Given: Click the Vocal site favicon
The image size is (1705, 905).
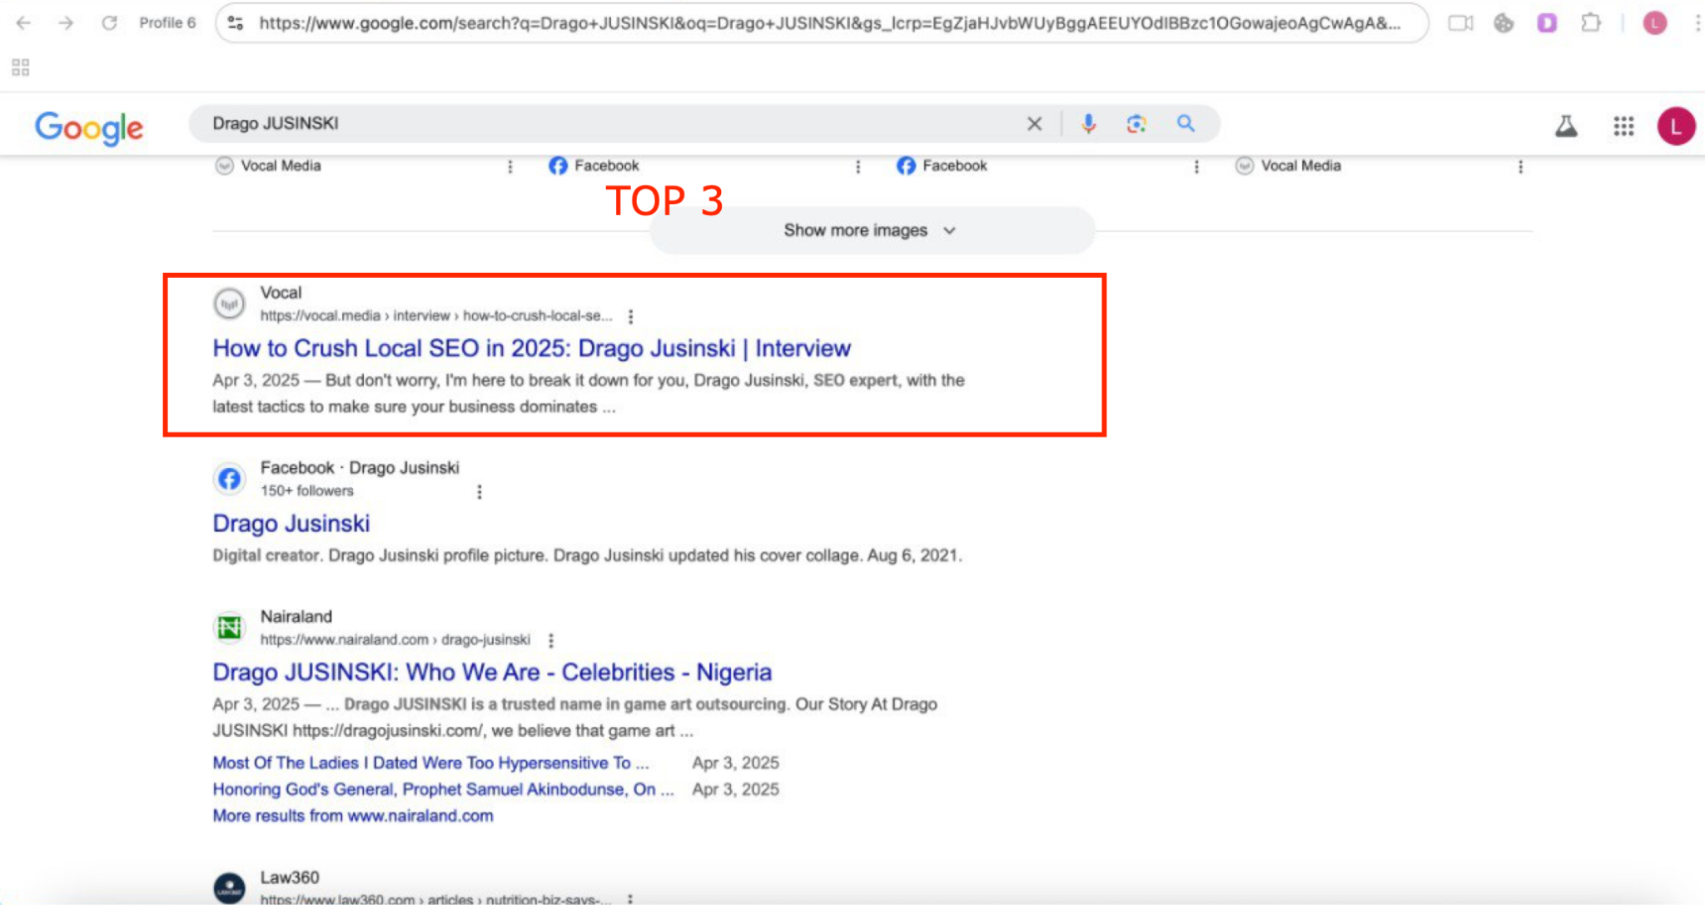Looking at the screenshot, I should (x=229, y=304).
